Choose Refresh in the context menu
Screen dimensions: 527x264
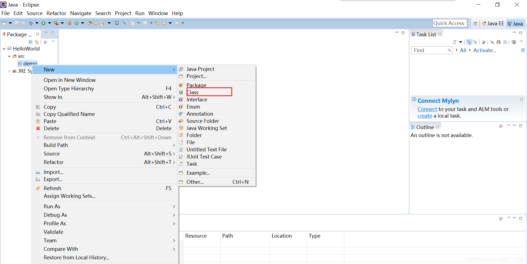105,188
